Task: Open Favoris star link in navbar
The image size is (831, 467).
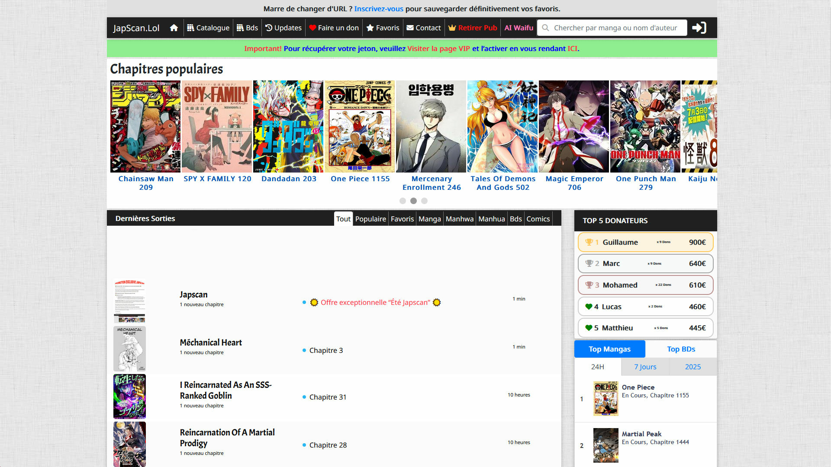Action: 383,28
